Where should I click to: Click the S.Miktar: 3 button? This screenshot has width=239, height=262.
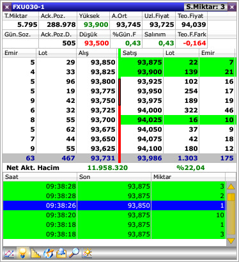pos(205,7)
